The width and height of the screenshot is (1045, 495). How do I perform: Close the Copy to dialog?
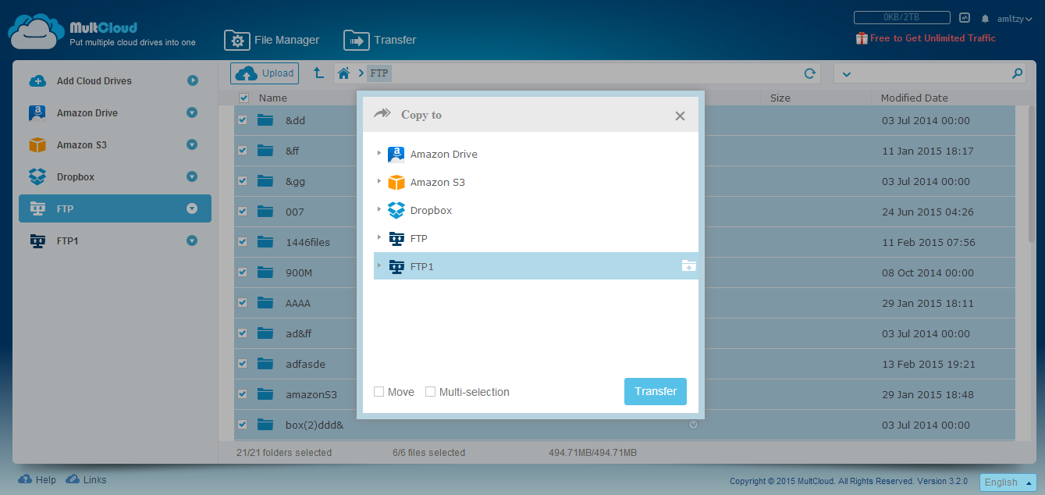coord(680,116)
